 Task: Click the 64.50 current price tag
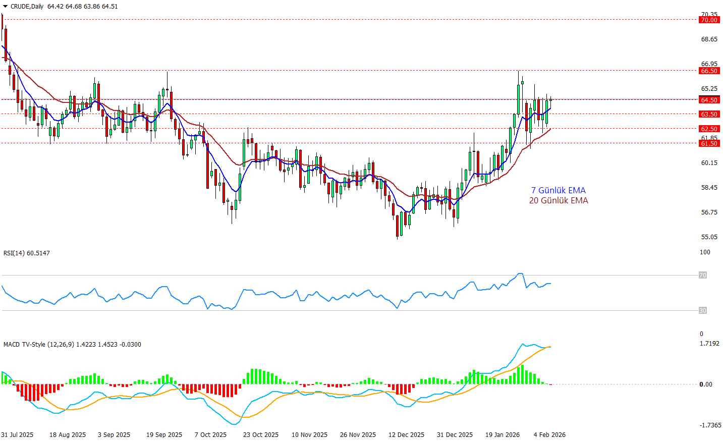[709, 100]
